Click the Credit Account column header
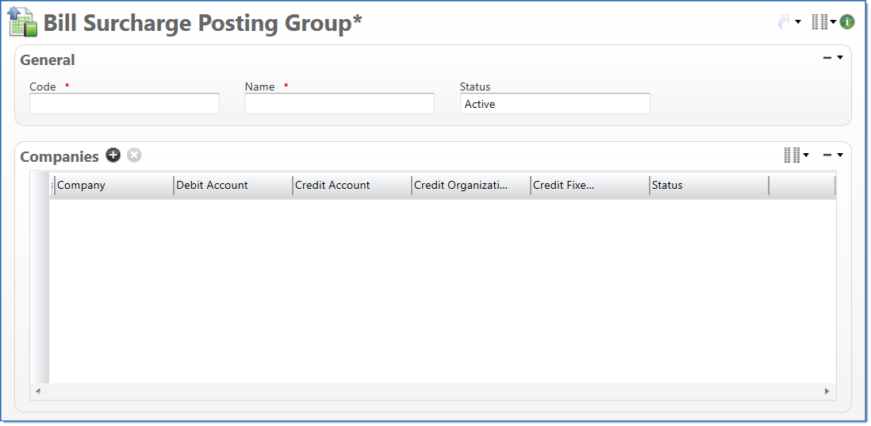 351,186
